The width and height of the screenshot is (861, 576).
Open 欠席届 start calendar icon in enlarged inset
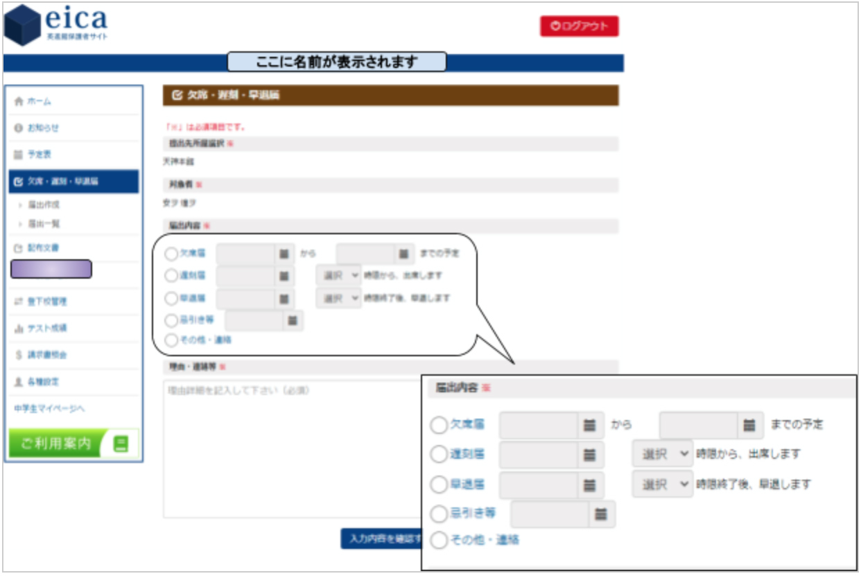[589, 426]
